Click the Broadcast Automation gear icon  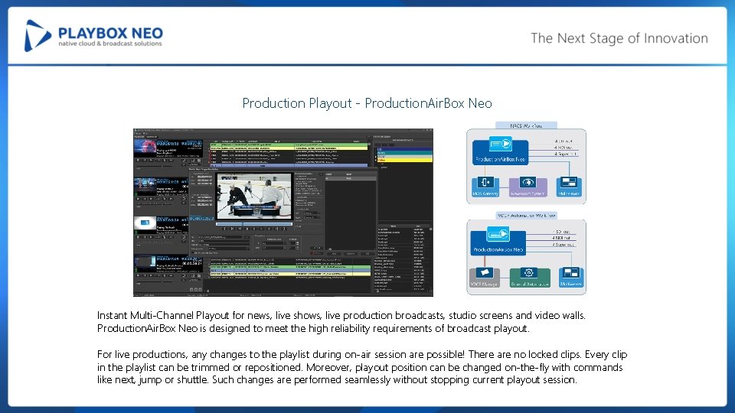(529, 272)
